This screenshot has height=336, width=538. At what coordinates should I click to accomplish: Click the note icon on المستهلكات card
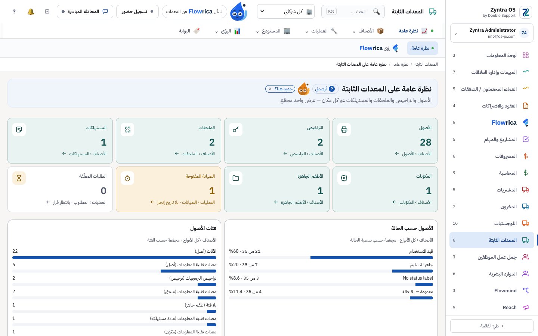(x=19, y=130)
